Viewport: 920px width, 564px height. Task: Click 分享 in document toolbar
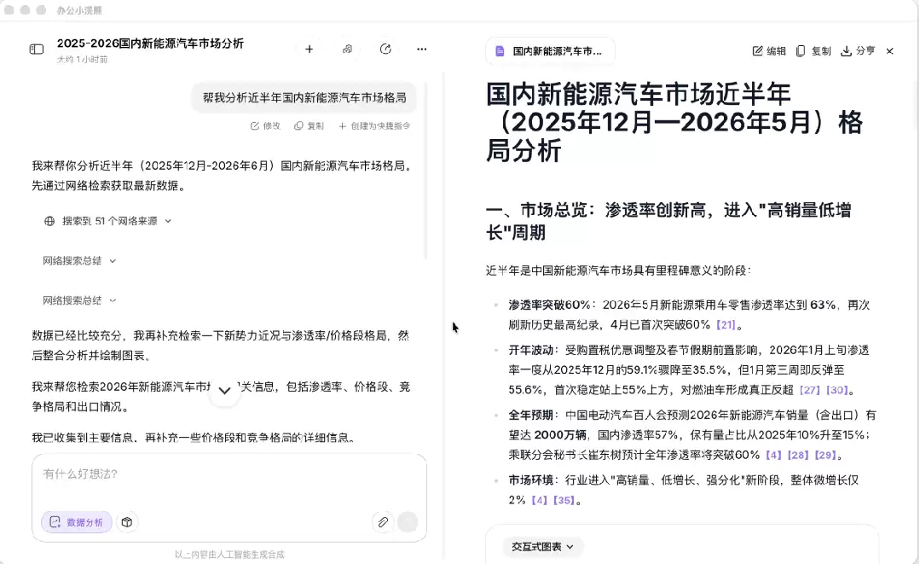click(858, 51)
